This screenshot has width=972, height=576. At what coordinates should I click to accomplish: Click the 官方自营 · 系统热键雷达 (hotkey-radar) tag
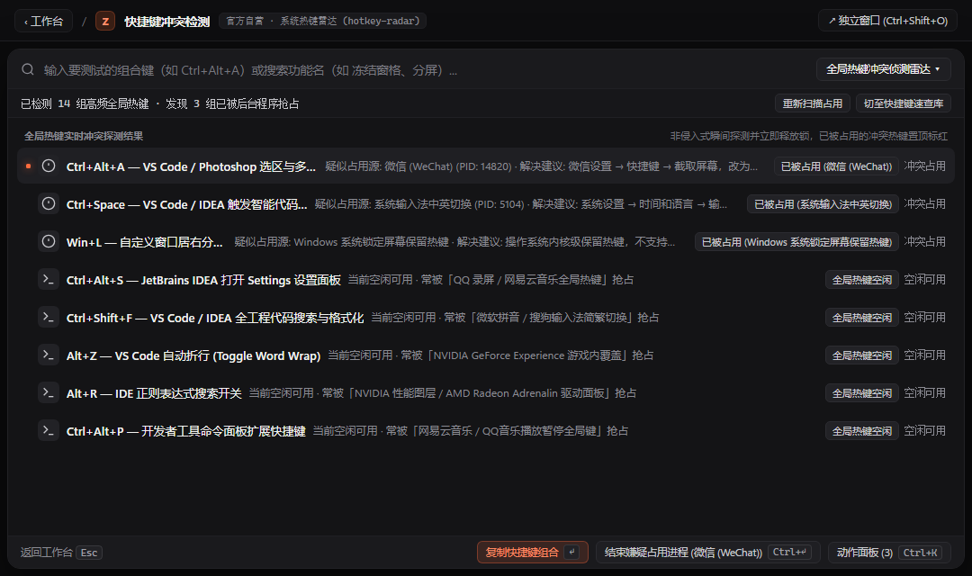click(x=322, y=21)
